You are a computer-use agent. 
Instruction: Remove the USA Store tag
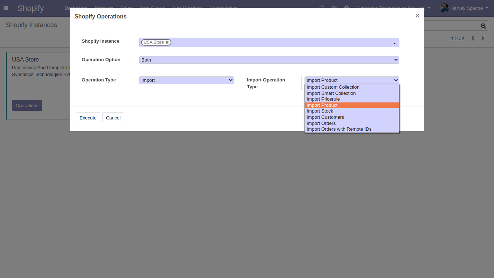(x=167, y=42)
